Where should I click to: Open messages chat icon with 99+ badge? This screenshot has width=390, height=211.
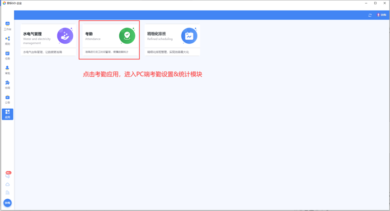point(7,175)
